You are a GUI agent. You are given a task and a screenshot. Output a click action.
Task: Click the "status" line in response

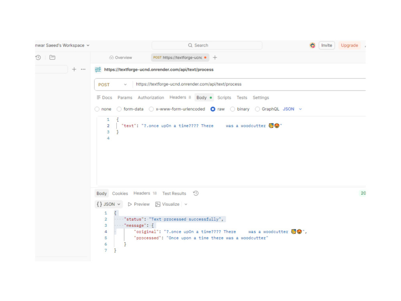click(x=173, y=220)
